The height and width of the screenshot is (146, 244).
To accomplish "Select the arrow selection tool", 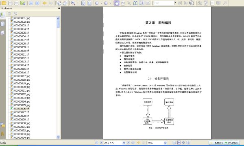I will tap(129, 3).
